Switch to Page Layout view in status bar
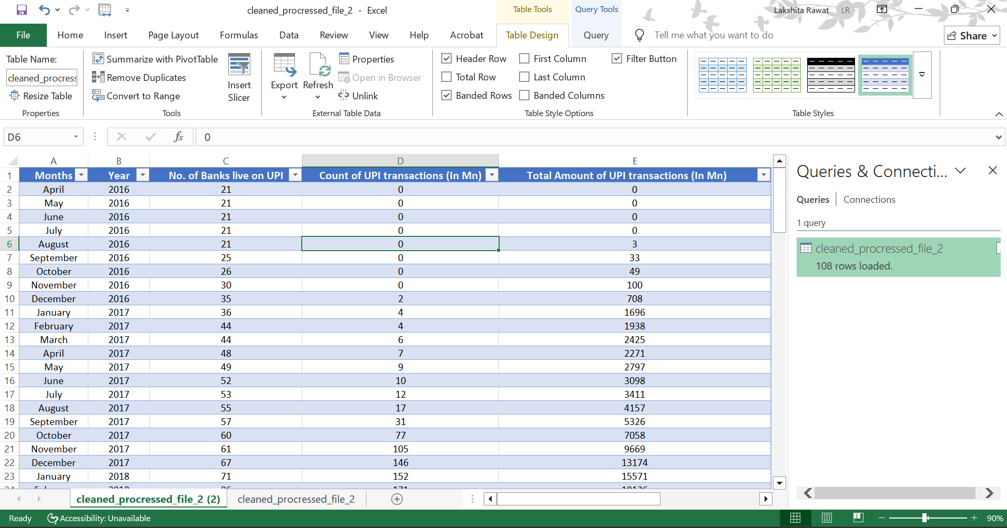 [x=827, y=518]
